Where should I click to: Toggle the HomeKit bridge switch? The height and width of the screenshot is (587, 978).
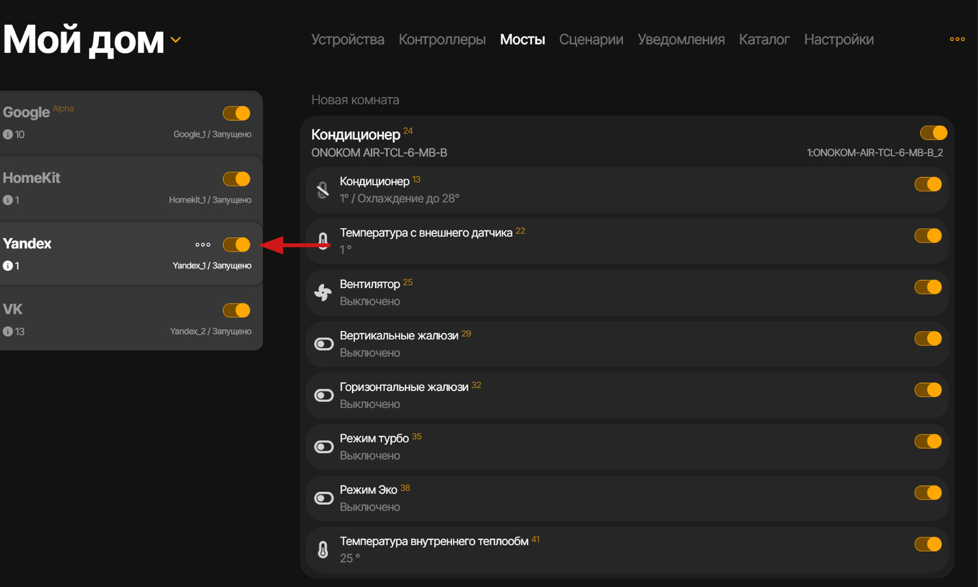[x=237, y=179]
